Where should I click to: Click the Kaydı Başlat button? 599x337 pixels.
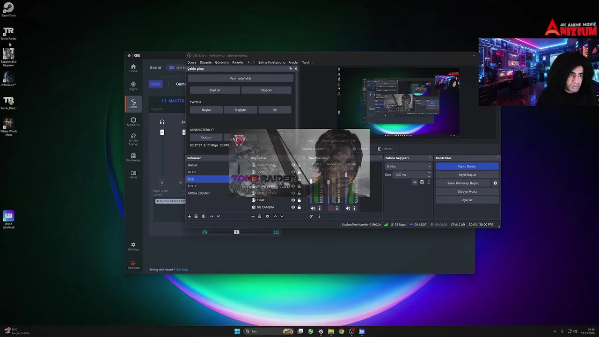point(467,175)
